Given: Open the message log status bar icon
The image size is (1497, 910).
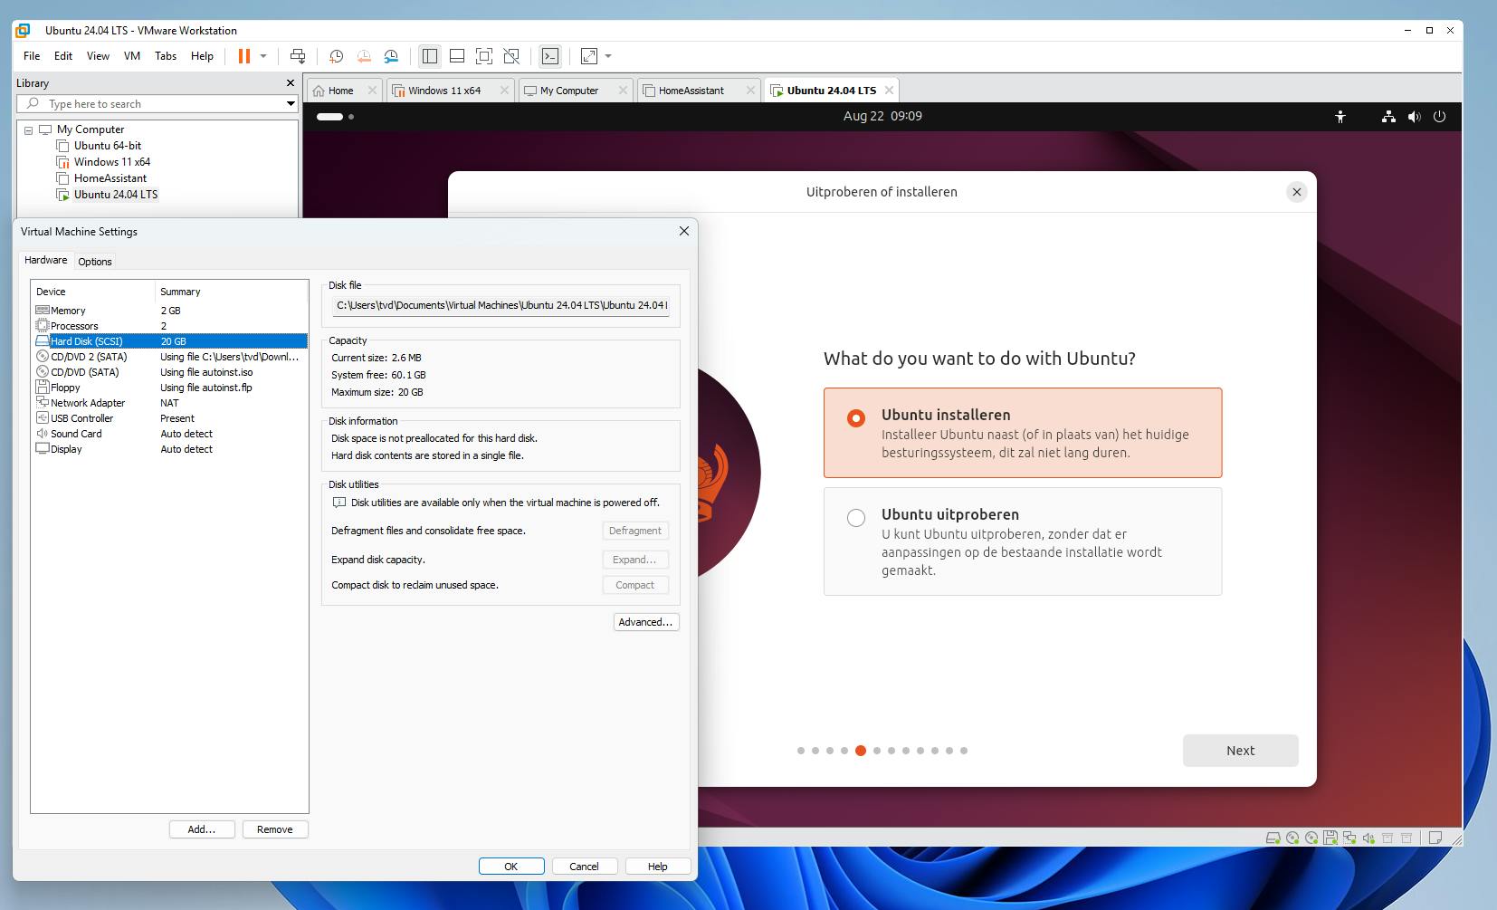Looking at the screenshot, I should point(1435,838).
